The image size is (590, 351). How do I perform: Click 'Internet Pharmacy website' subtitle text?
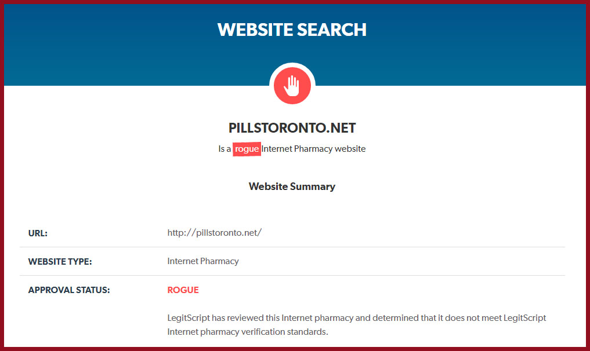point(313,149)
